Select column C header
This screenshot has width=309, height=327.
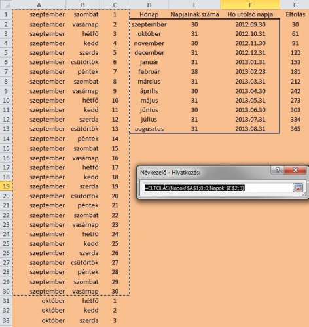click(x=115, y=5)
